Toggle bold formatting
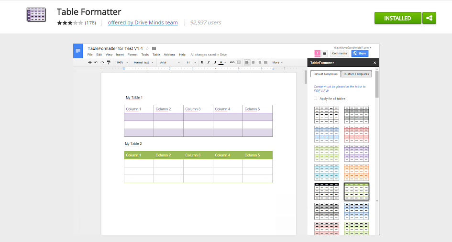This screenshot has height=242, width=452. point(202,62)
